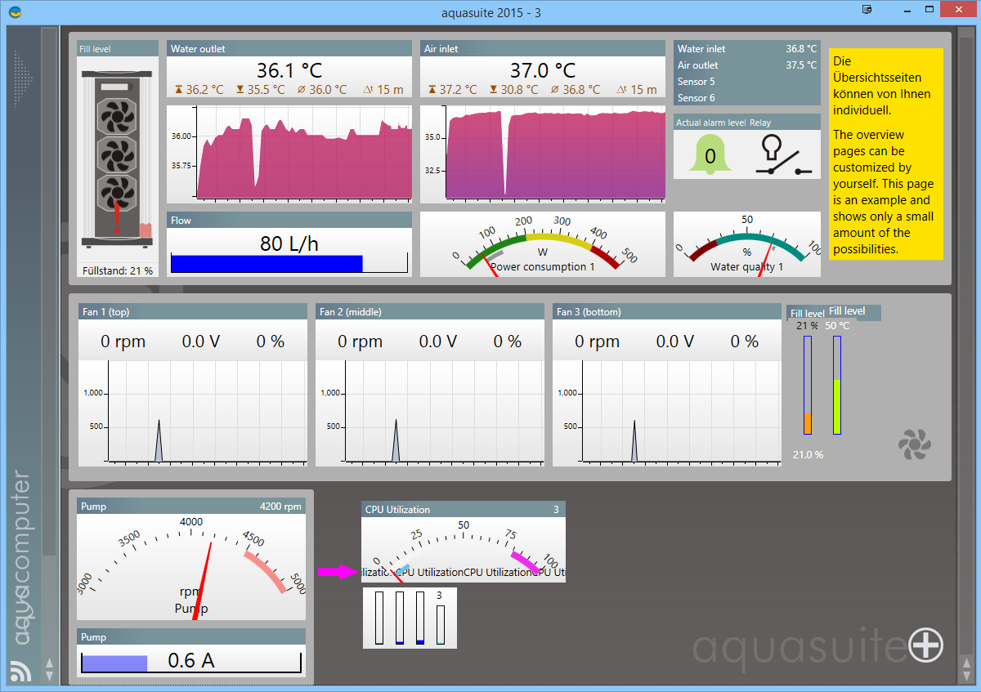Click the green alarm level bell icon
The image size is (981, 692).
(710, 154)
